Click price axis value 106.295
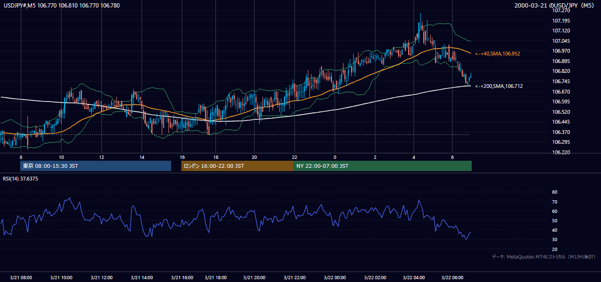This screenshot has width=601, height=282. [x=561, y=142]
